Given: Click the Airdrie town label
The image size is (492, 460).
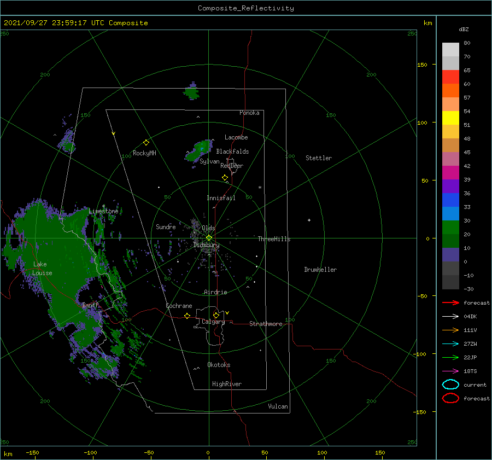Looking at the screenshot, I should click(215, 292).
